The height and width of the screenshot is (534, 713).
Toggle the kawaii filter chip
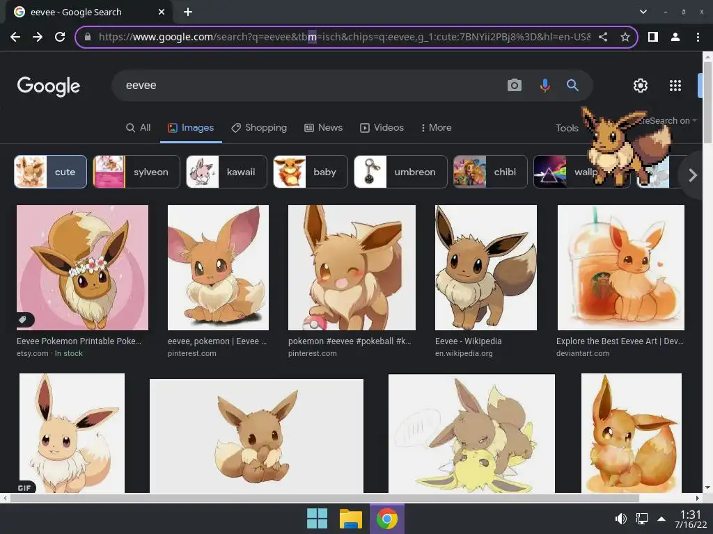pyautogui.click(x=226, y=172)
